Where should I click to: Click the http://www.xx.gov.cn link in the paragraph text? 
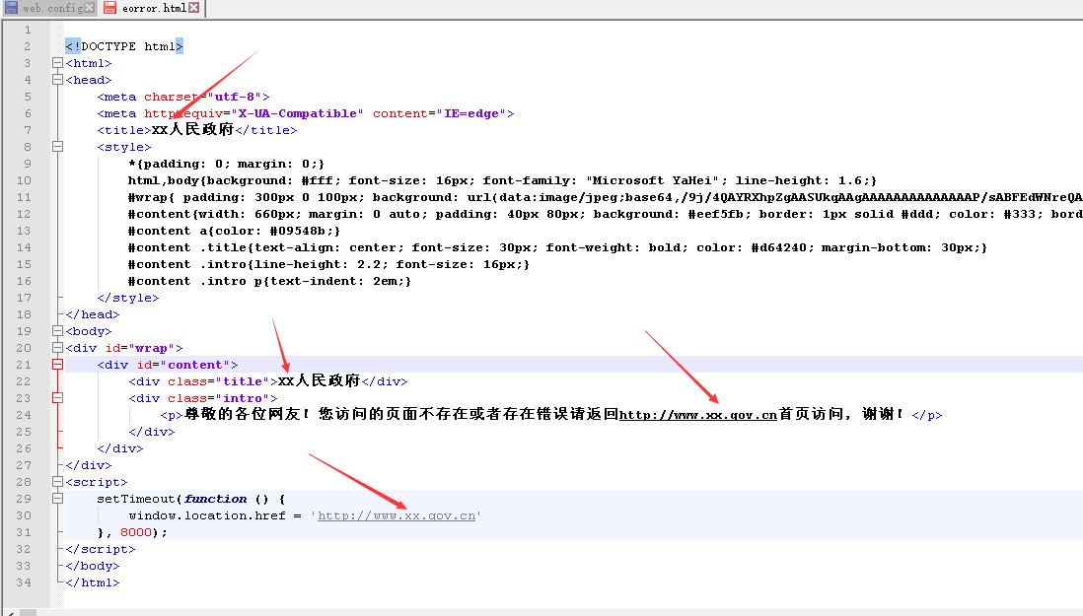coord(698,415)
